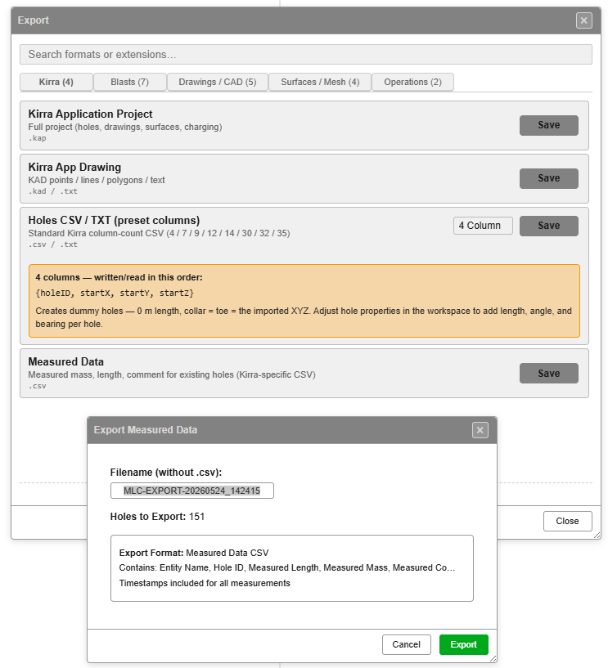Viewport: 608px width, 668px height.
Task: Save the Kirra App Drawing
Action: (549, 178)
